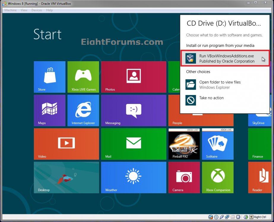Screen dimensions: 274x222
Task: Click the network adapters status icon
Action: click(x=227, y=217)
